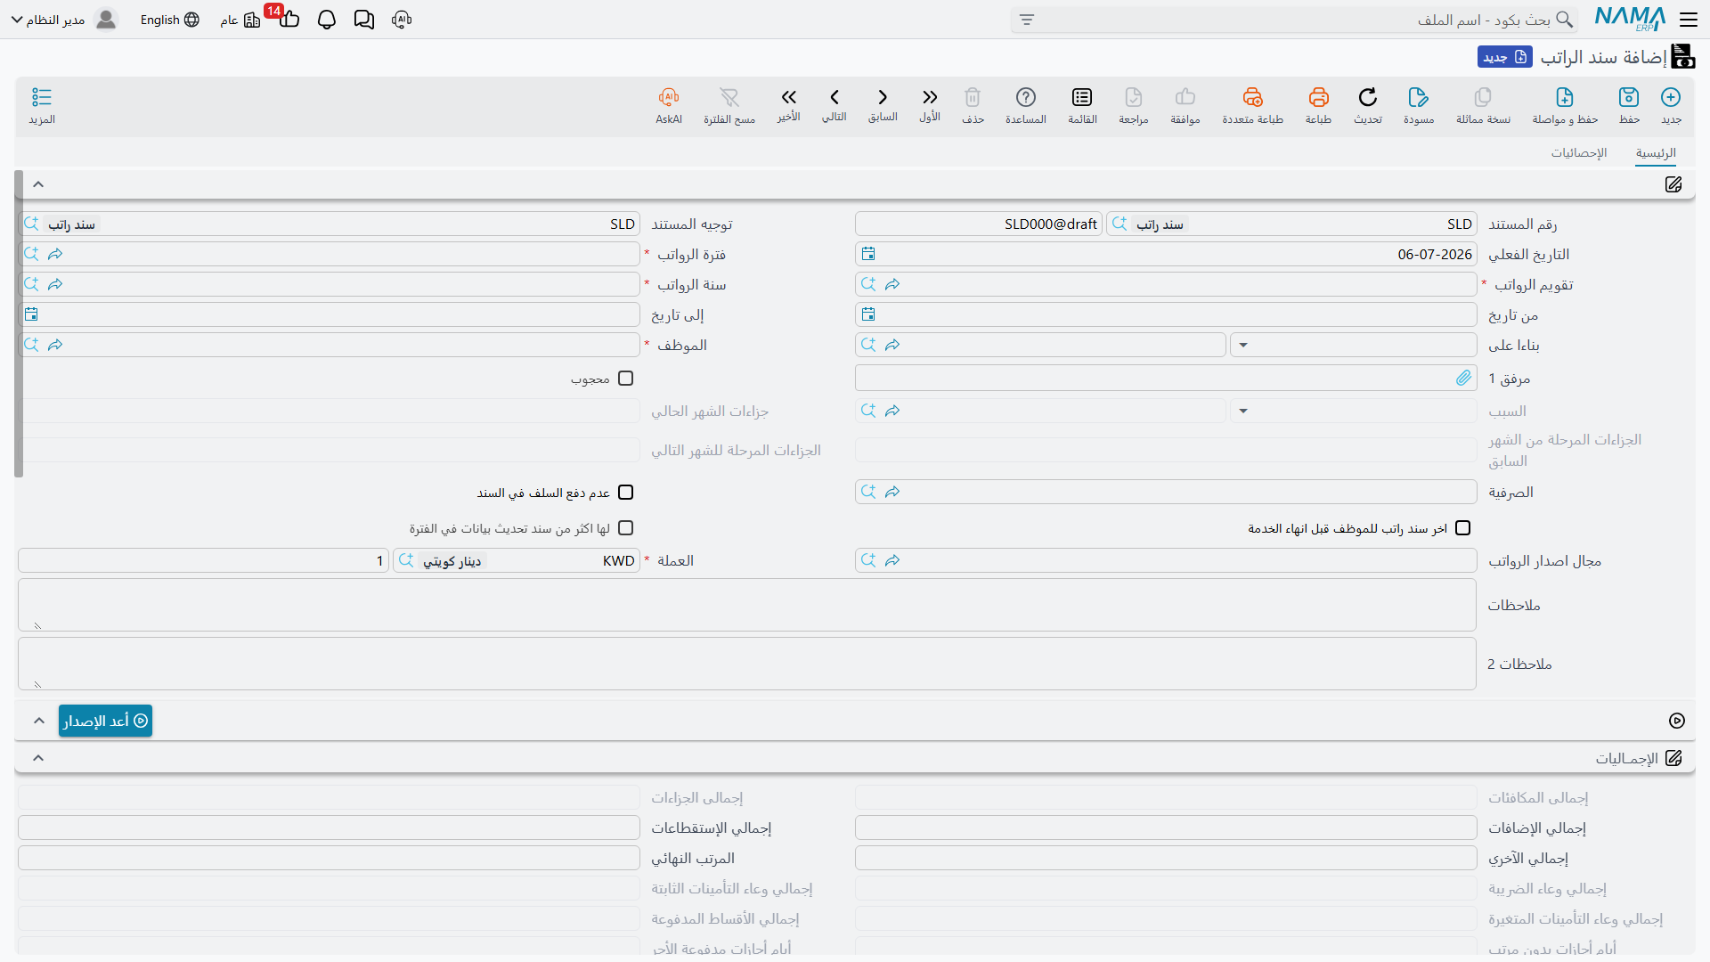Go to السابق (Previous) record
Viewport: 1710px width, 962px height.
point(883,97)
